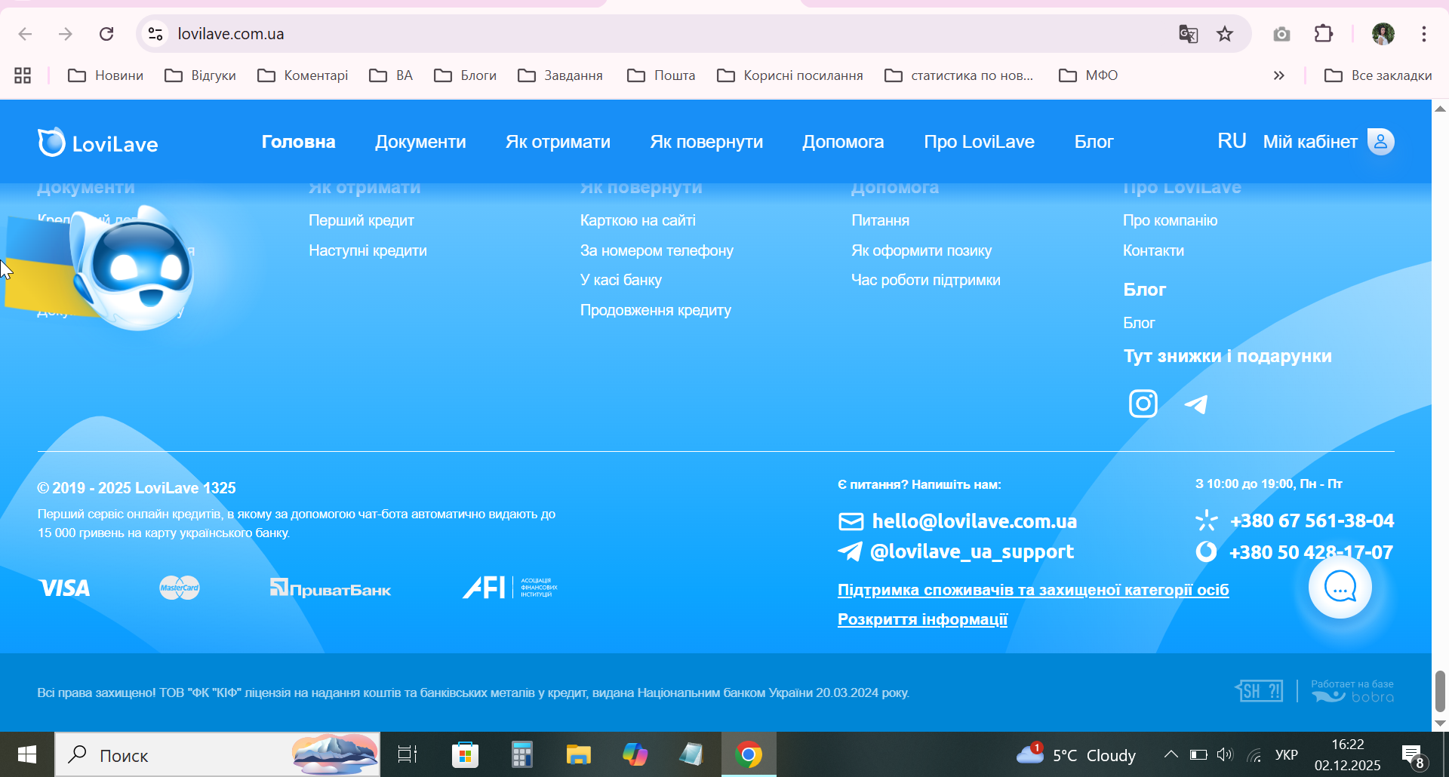Viewport: 1449px width, 777px height.
Task: Open the volume speaker control
Action: pos(1224,754)
